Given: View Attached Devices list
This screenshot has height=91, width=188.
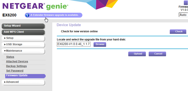Looking at the screenshot, I should (x=17, y=61).
